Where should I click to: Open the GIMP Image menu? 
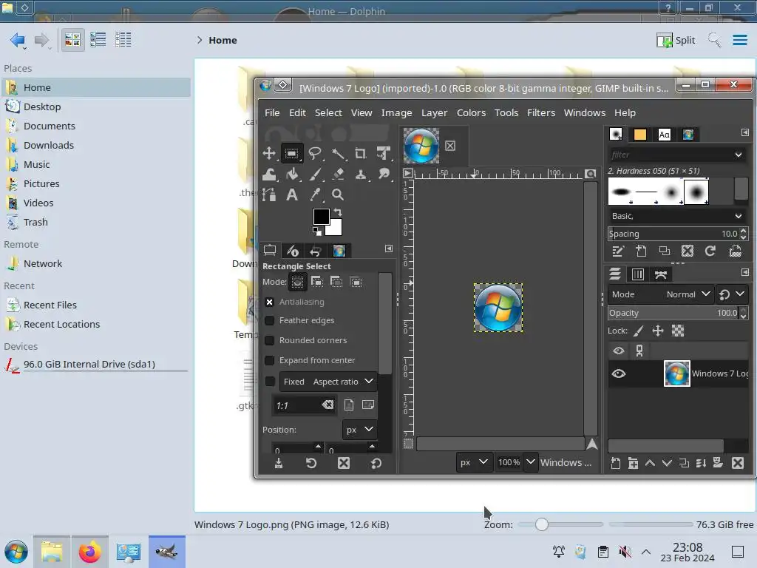(396, 112)
